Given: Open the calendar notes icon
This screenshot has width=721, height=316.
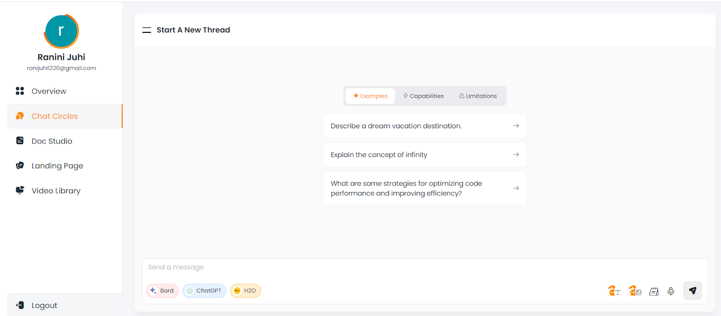Looking at the screenshot, I should pos(654,292).
